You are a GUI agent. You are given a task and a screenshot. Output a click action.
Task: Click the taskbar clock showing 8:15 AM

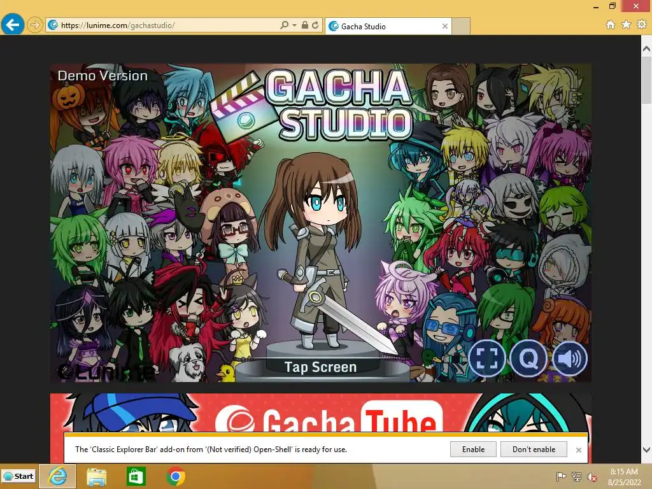[x=624, y=476]
